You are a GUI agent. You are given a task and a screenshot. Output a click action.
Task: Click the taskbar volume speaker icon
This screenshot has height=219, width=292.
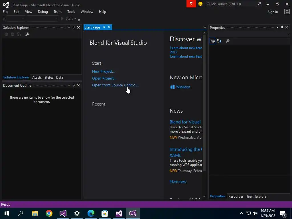pyautogui.click(x=255, y=213)
